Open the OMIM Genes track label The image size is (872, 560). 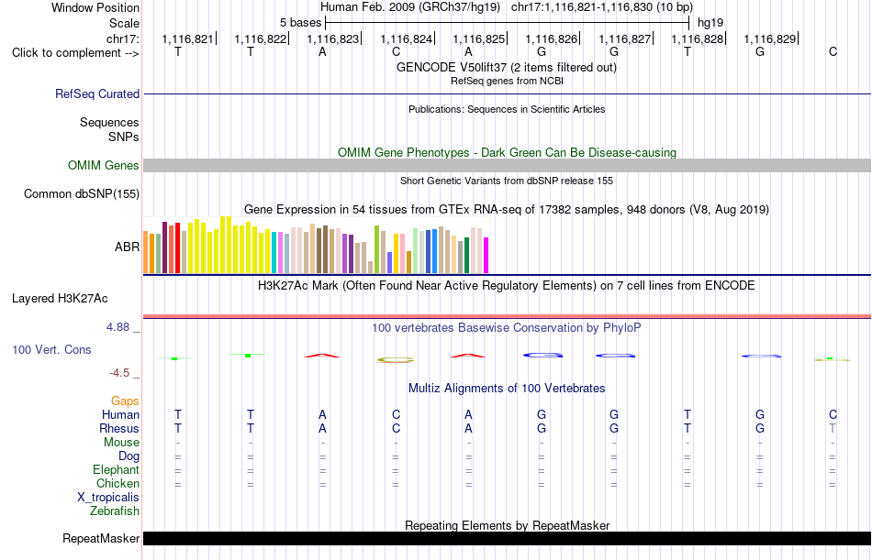tap(104, 166)
